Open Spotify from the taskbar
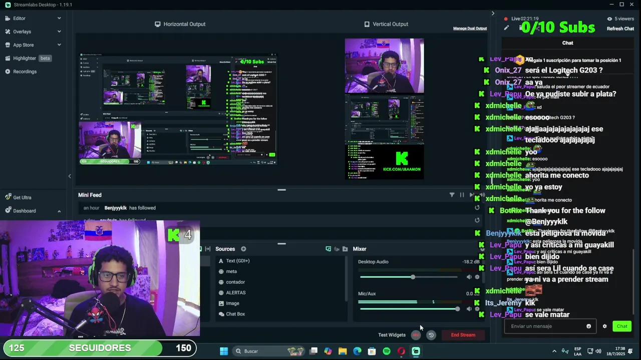The width and height of the screenshot is (641, 360). 387,351
